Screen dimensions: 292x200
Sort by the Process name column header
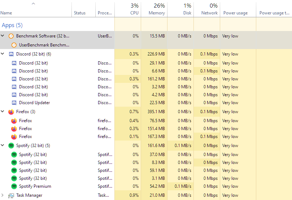[x=105, y=10]
